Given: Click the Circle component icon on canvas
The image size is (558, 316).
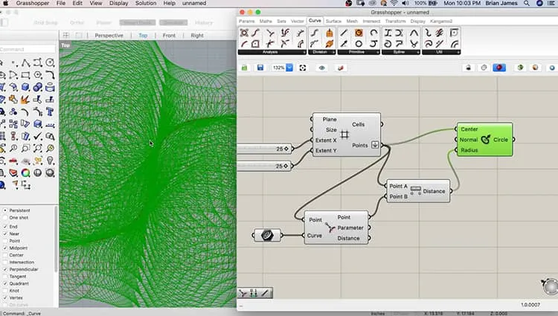Looking at the screenshot, I should pos(485,139).
